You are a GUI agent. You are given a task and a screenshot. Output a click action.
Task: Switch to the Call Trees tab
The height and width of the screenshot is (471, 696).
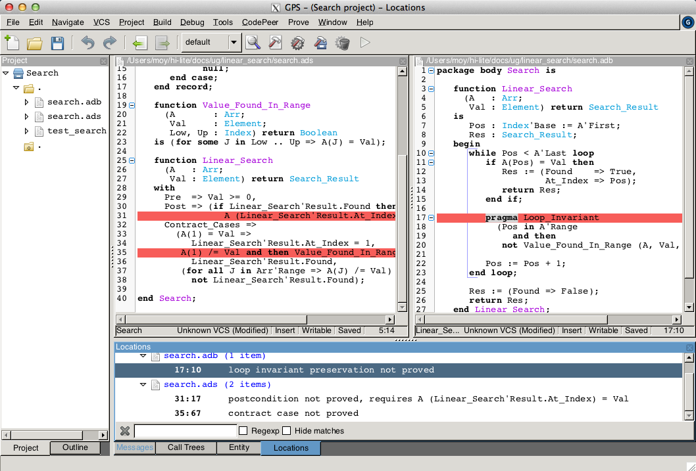186,447
